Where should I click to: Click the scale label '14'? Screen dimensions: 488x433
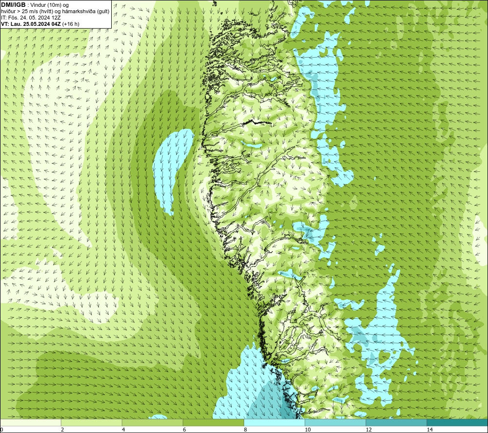429,430
